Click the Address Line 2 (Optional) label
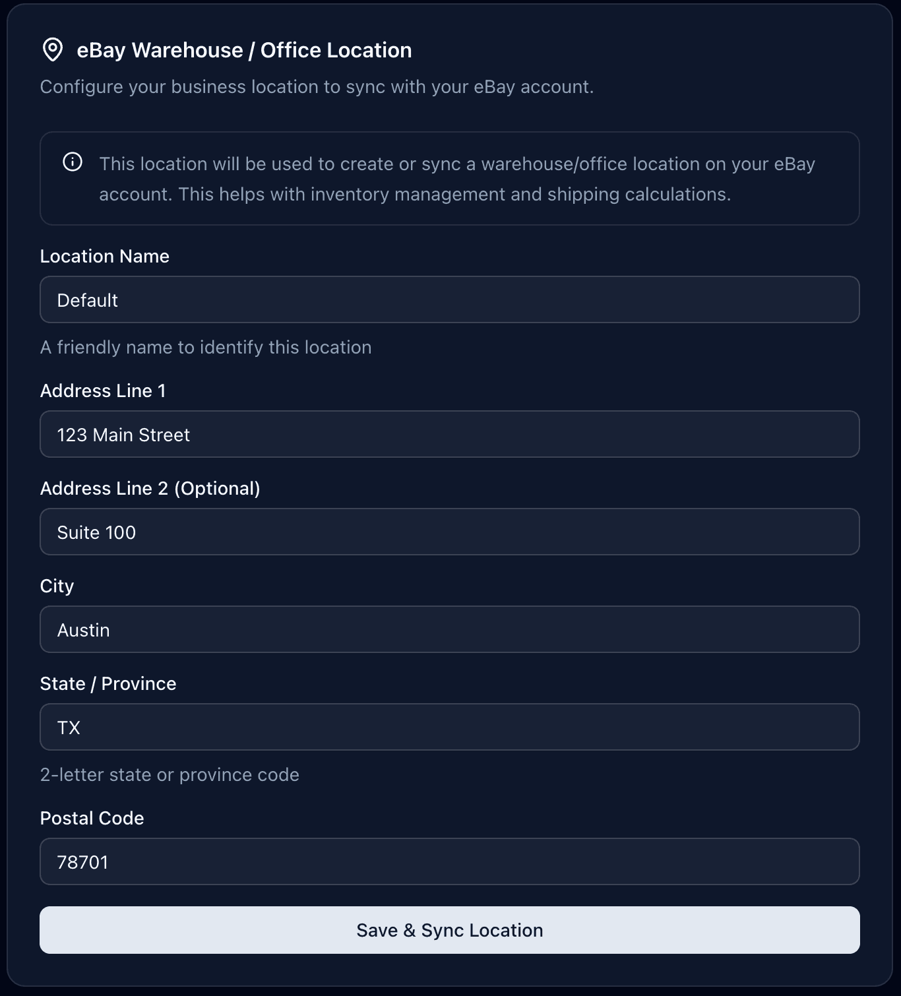This screenshot has width=901, height=996. point(150,489)
